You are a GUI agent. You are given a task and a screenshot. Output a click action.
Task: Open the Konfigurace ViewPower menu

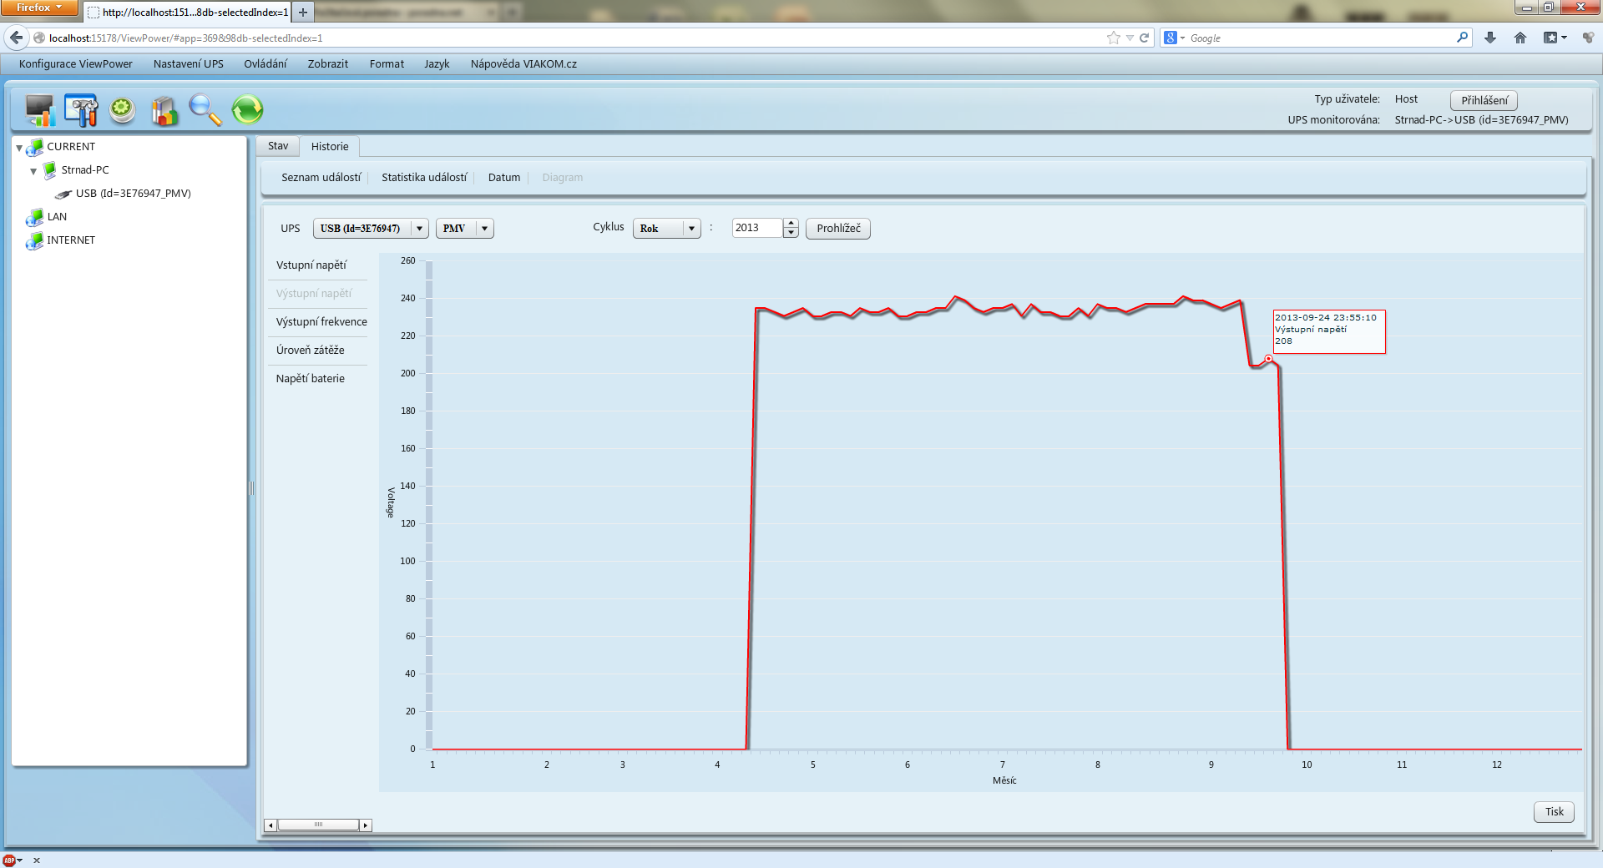point(76,64)
